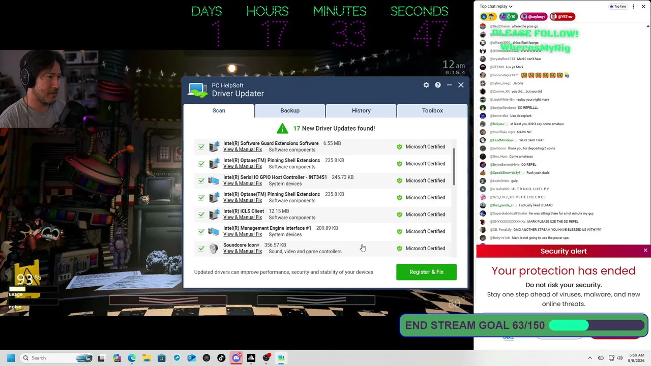
Task: Open clock and date in taskbar
Action: pyautogui.click(x=637, y=358)
